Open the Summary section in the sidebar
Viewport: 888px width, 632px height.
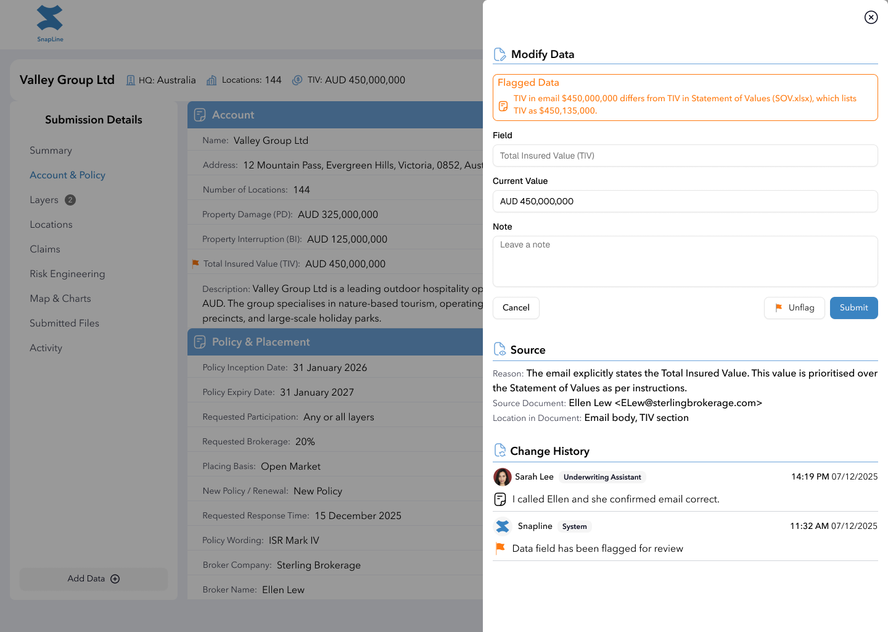[51, 150]
